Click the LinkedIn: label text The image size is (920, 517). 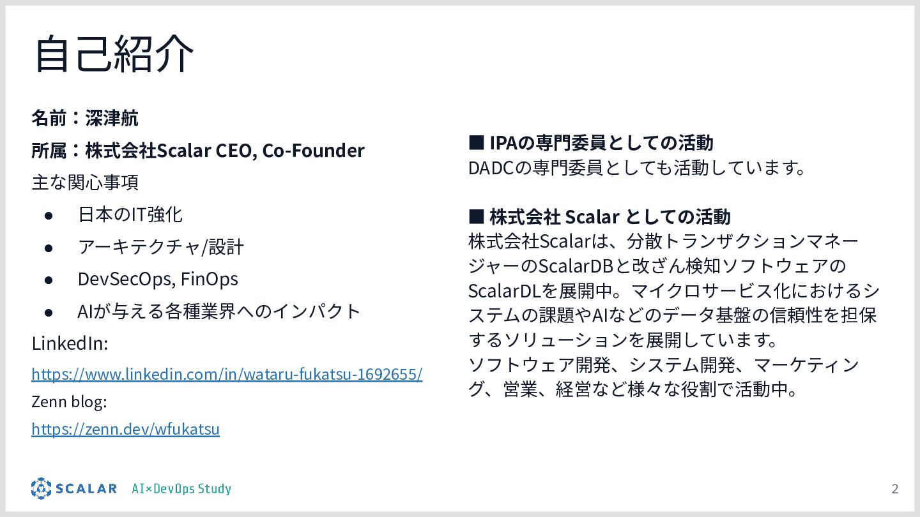click(70, 343)
